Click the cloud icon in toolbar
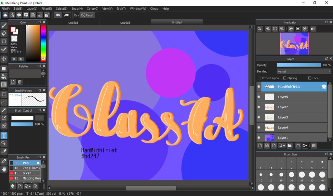Image resolution: width=333 pixels, height=196 pixels. 5,15
